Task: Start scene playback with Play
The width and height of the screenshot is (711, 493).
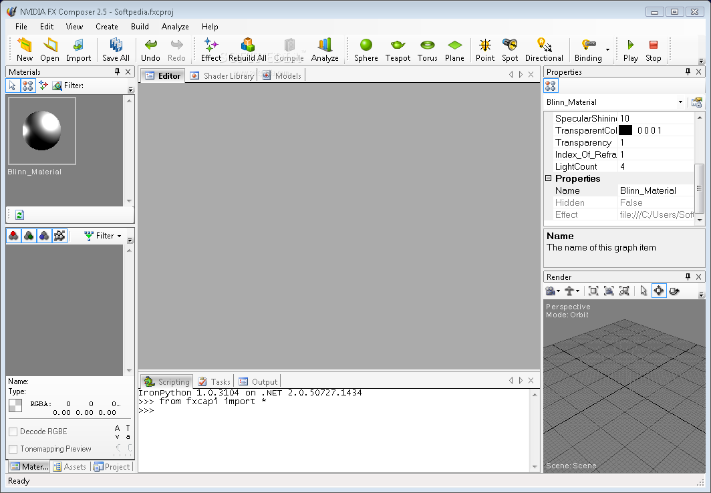Action: [630, 50]
